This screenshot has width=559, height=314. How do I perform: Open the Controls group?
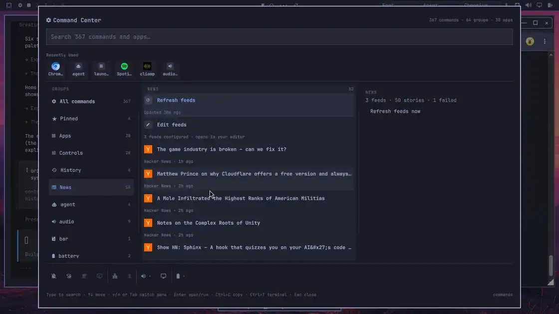(91, 153)
